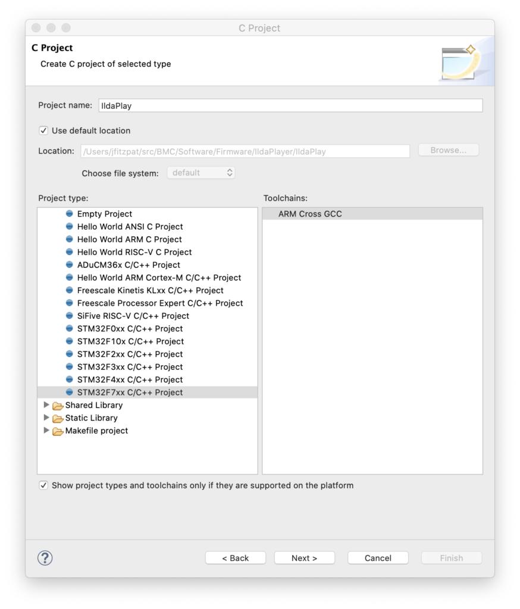Click the STM32F4xx C/C++ Project icon
This screenshot has width=520, height=609.
coord(70,379)
